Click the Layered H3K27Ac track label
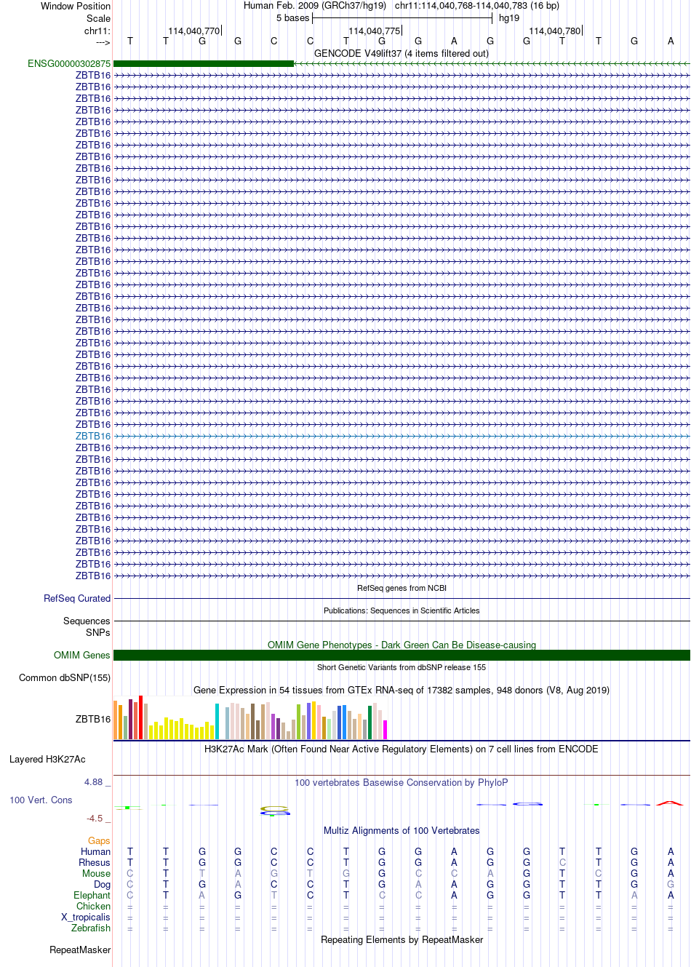 click(x=47, y=760)
